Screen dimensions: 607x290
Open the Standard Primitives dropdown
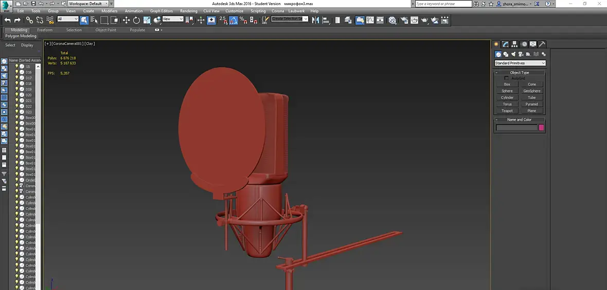click(520, 63)
